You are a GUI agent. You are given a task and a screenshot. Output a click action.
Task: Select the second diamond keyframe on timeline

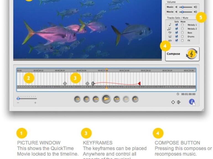pos(87,83)
